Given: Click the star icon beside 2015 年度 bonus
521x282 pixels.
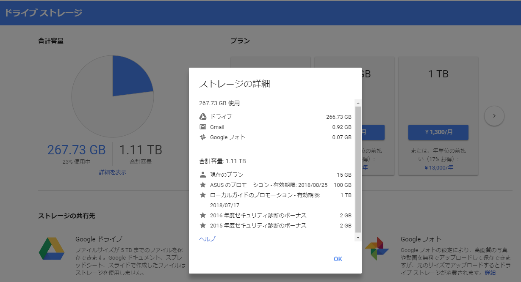Looking at the screenshot, I should [x=203, y=225].
